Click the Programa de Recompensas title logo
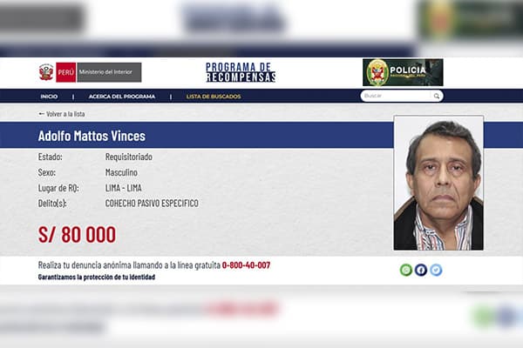Image resolution: width=523 pixels, height=348 pixels. (241, 72)
